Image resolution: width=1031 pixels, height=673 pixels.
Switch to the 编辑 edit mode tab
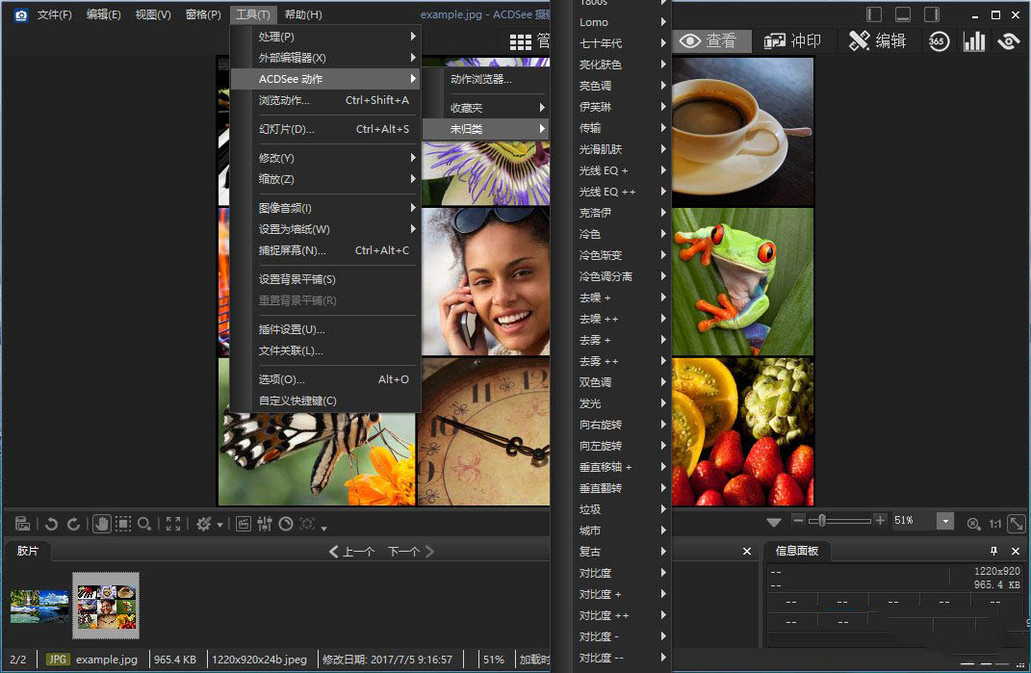point(878,41)
